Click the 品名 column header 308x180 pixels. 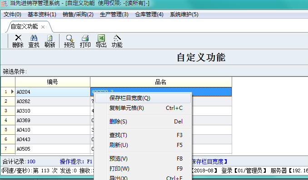(x=161, y=82)
